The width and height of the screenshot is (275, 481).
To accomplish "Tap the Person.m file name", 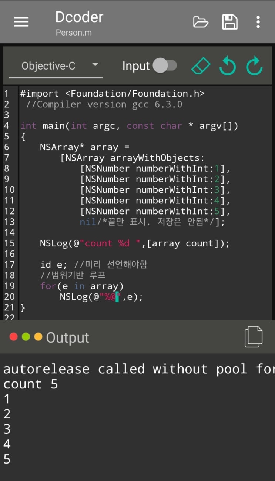I will tap(74, 33).
